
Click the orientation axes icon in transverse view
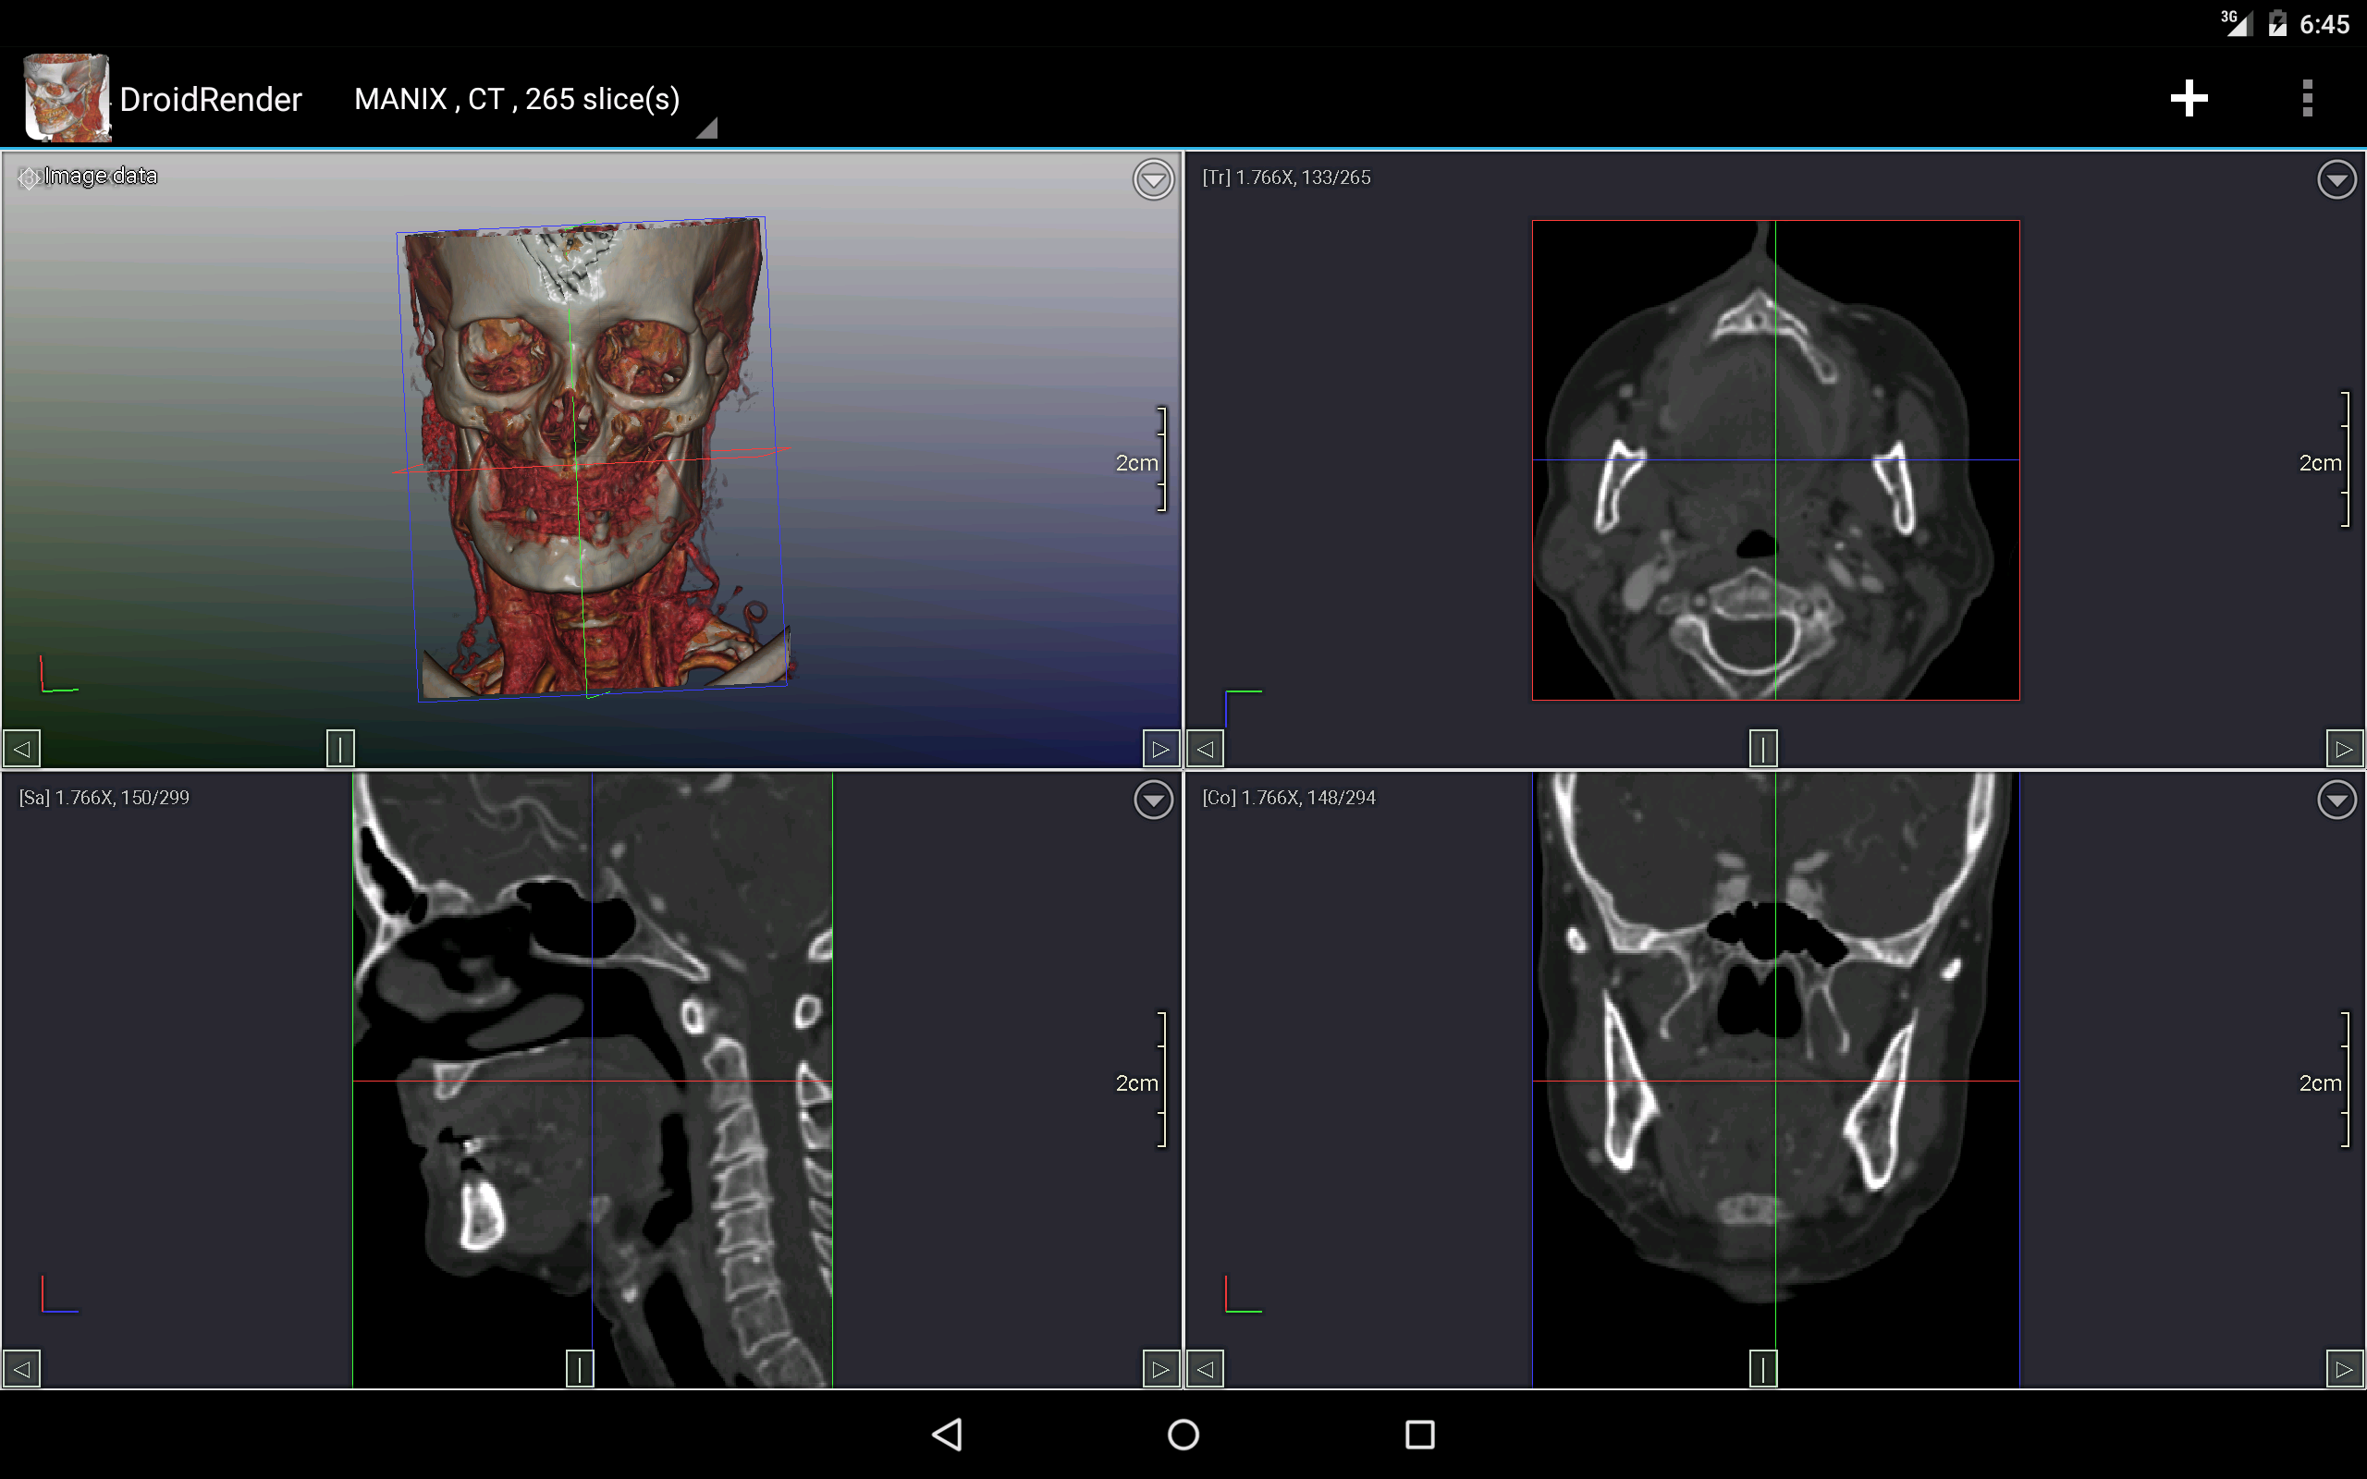(x=1244, y=708)
